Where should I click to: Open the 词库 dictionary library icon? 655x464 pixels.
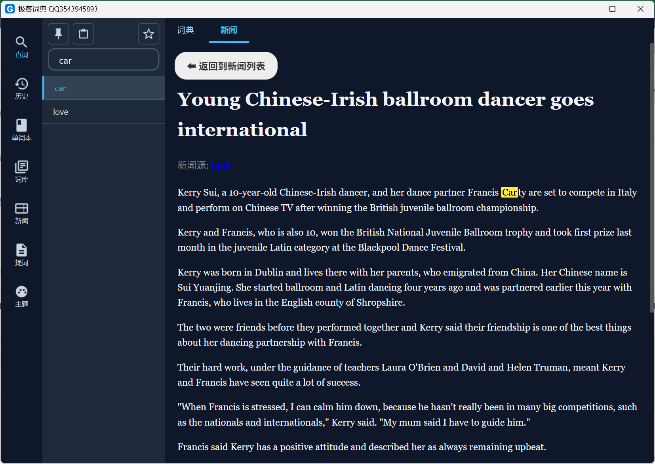(x=21, y=171)
